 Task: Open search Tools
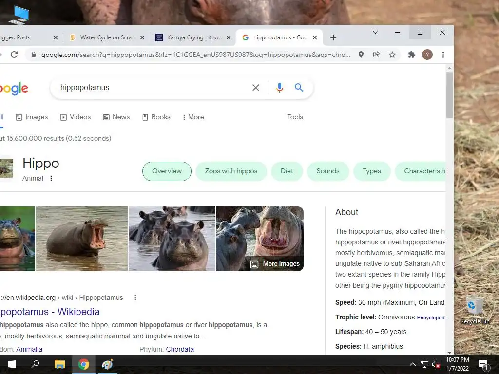[x=295, y=117]
